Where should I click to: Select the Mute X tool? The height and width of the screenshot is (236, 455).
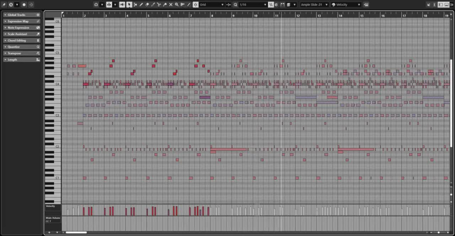(x=171, y=5)
